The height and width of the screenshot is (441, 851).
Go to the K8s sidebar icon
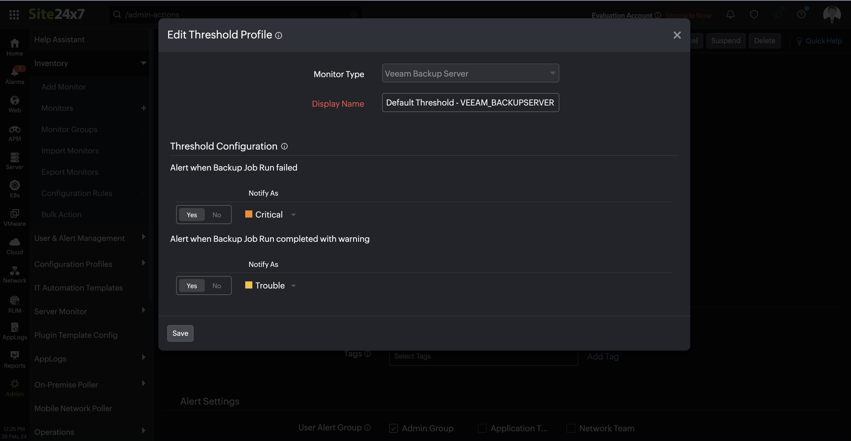[x=14, y=186]
